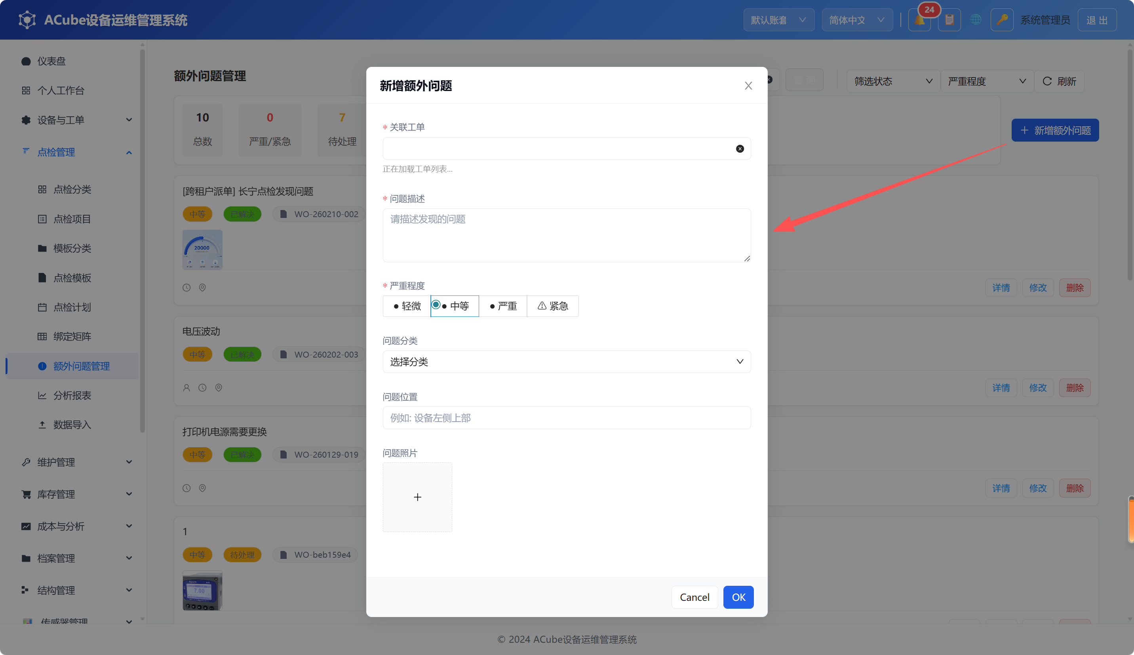1134x655 pixels.
Task: Open the 严重程度 filter dropdown
Action: coord(986,81)
